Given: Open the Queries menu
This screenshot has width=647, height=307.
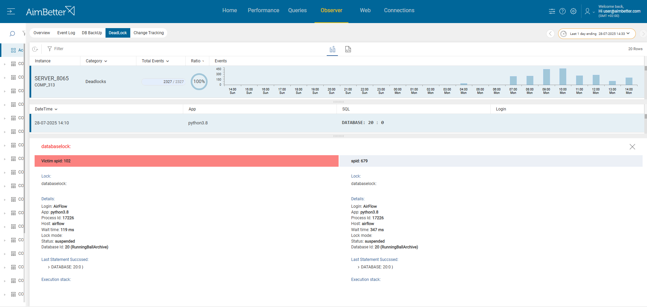Looking at the screenshot, I should point(298,11).
